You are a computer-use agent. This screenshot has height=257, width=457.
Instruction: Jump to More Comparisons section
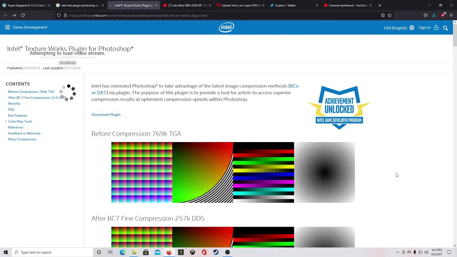pos(22,139)
